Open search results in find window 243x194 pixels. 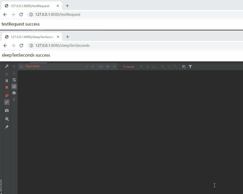click(x=154, y=67)
